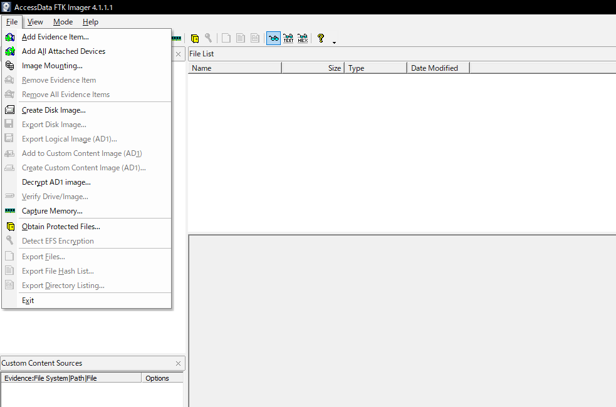This screenshot has height=407, width=616.
Task: Click inside the empty viewer pane
Action: 402,321
